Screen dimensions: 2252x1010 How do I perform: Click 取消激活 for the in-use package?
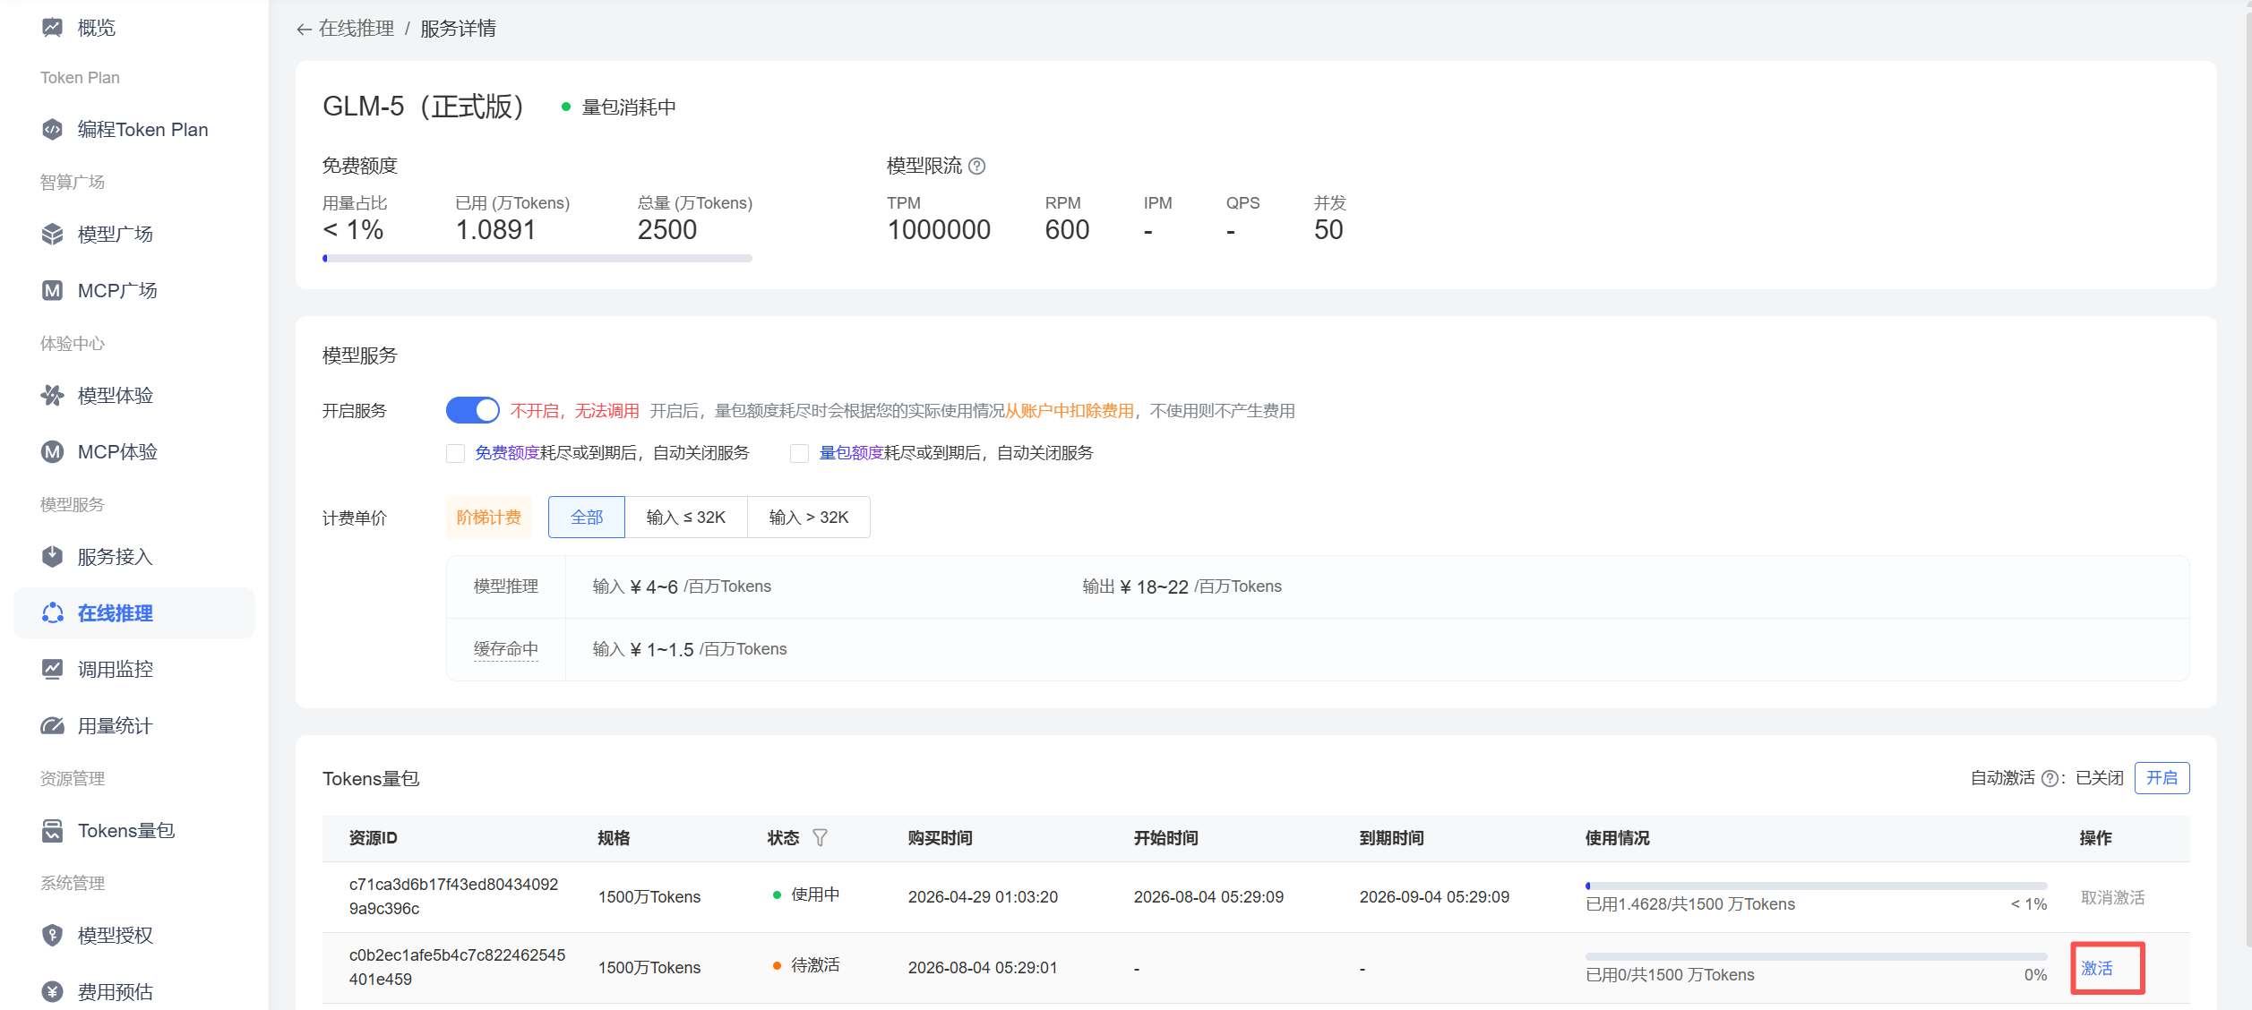[2112, 898]
